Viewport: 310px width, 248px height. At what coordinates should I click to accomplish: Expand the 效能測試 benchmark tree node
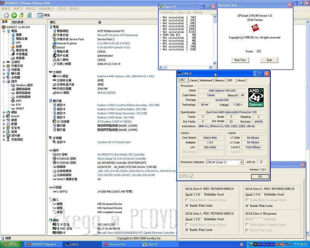[4, 139]
